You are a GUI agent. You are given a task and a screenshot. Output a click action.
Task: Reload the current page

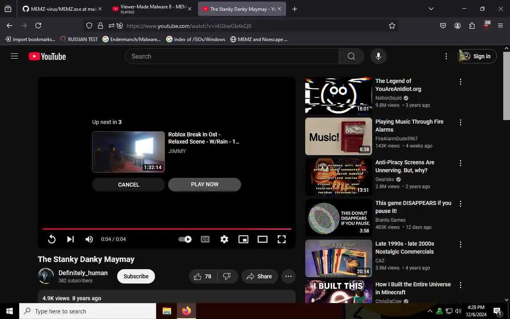38,26
